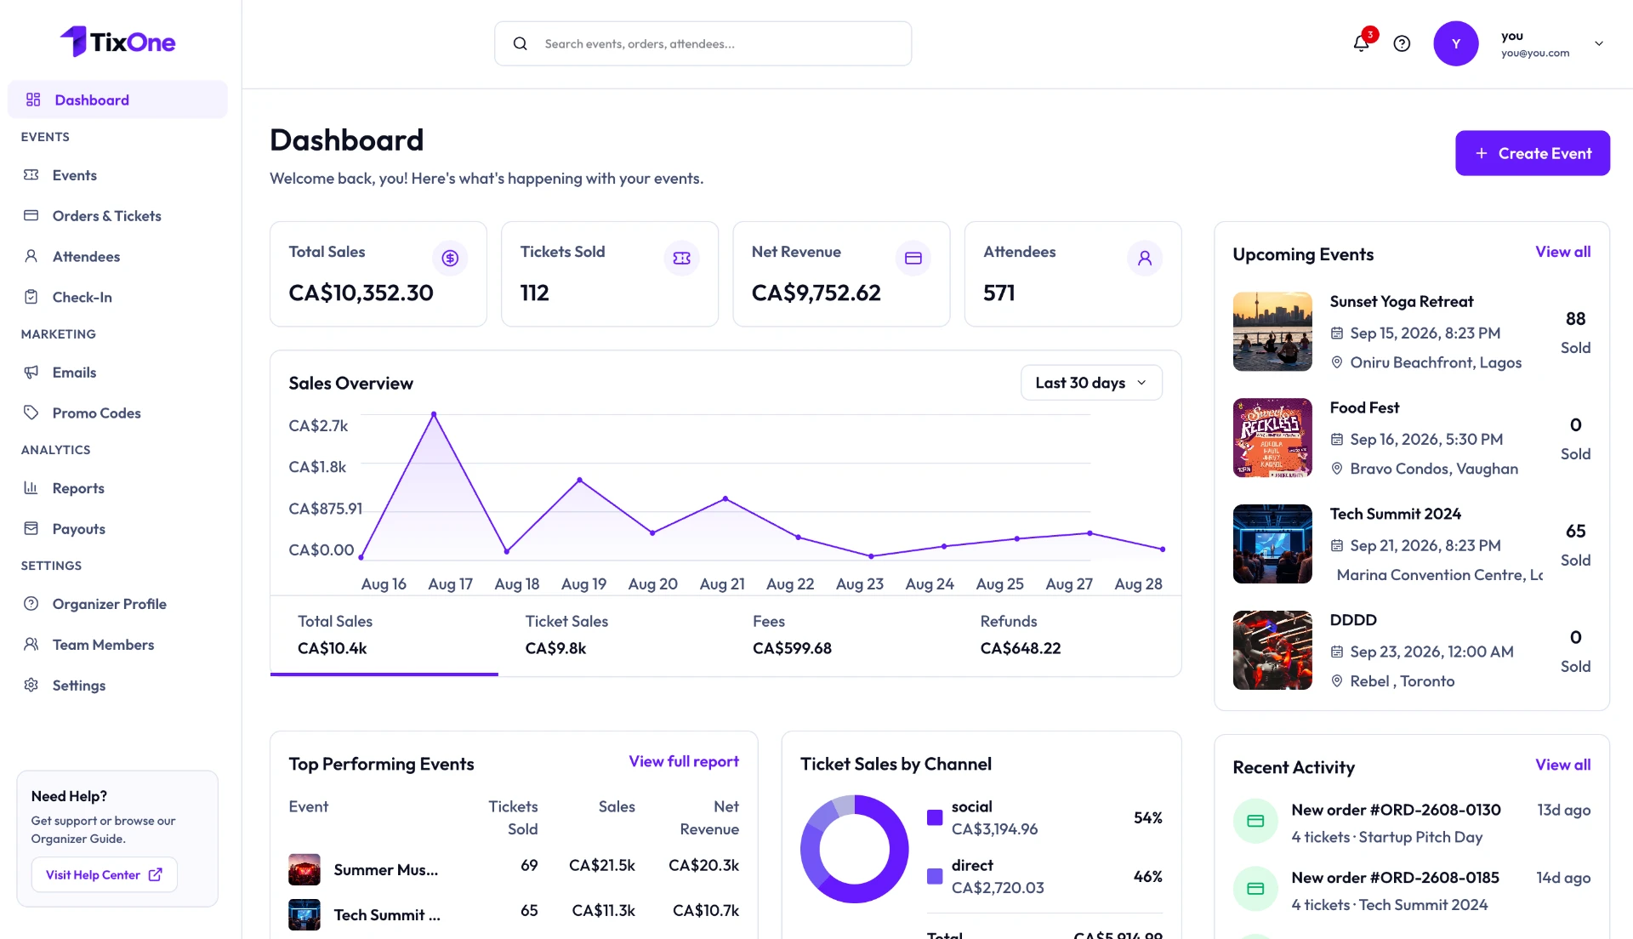Open Sunset Yoga Retreat event title
This screenshot has width=1633, height=939.
pos(1401,301)
